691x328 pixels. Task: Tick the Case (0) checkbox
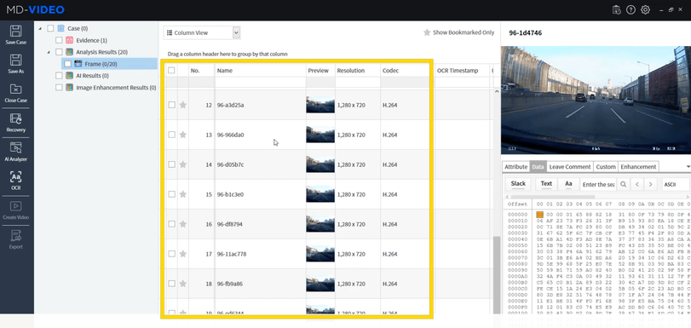coord(50,28)
